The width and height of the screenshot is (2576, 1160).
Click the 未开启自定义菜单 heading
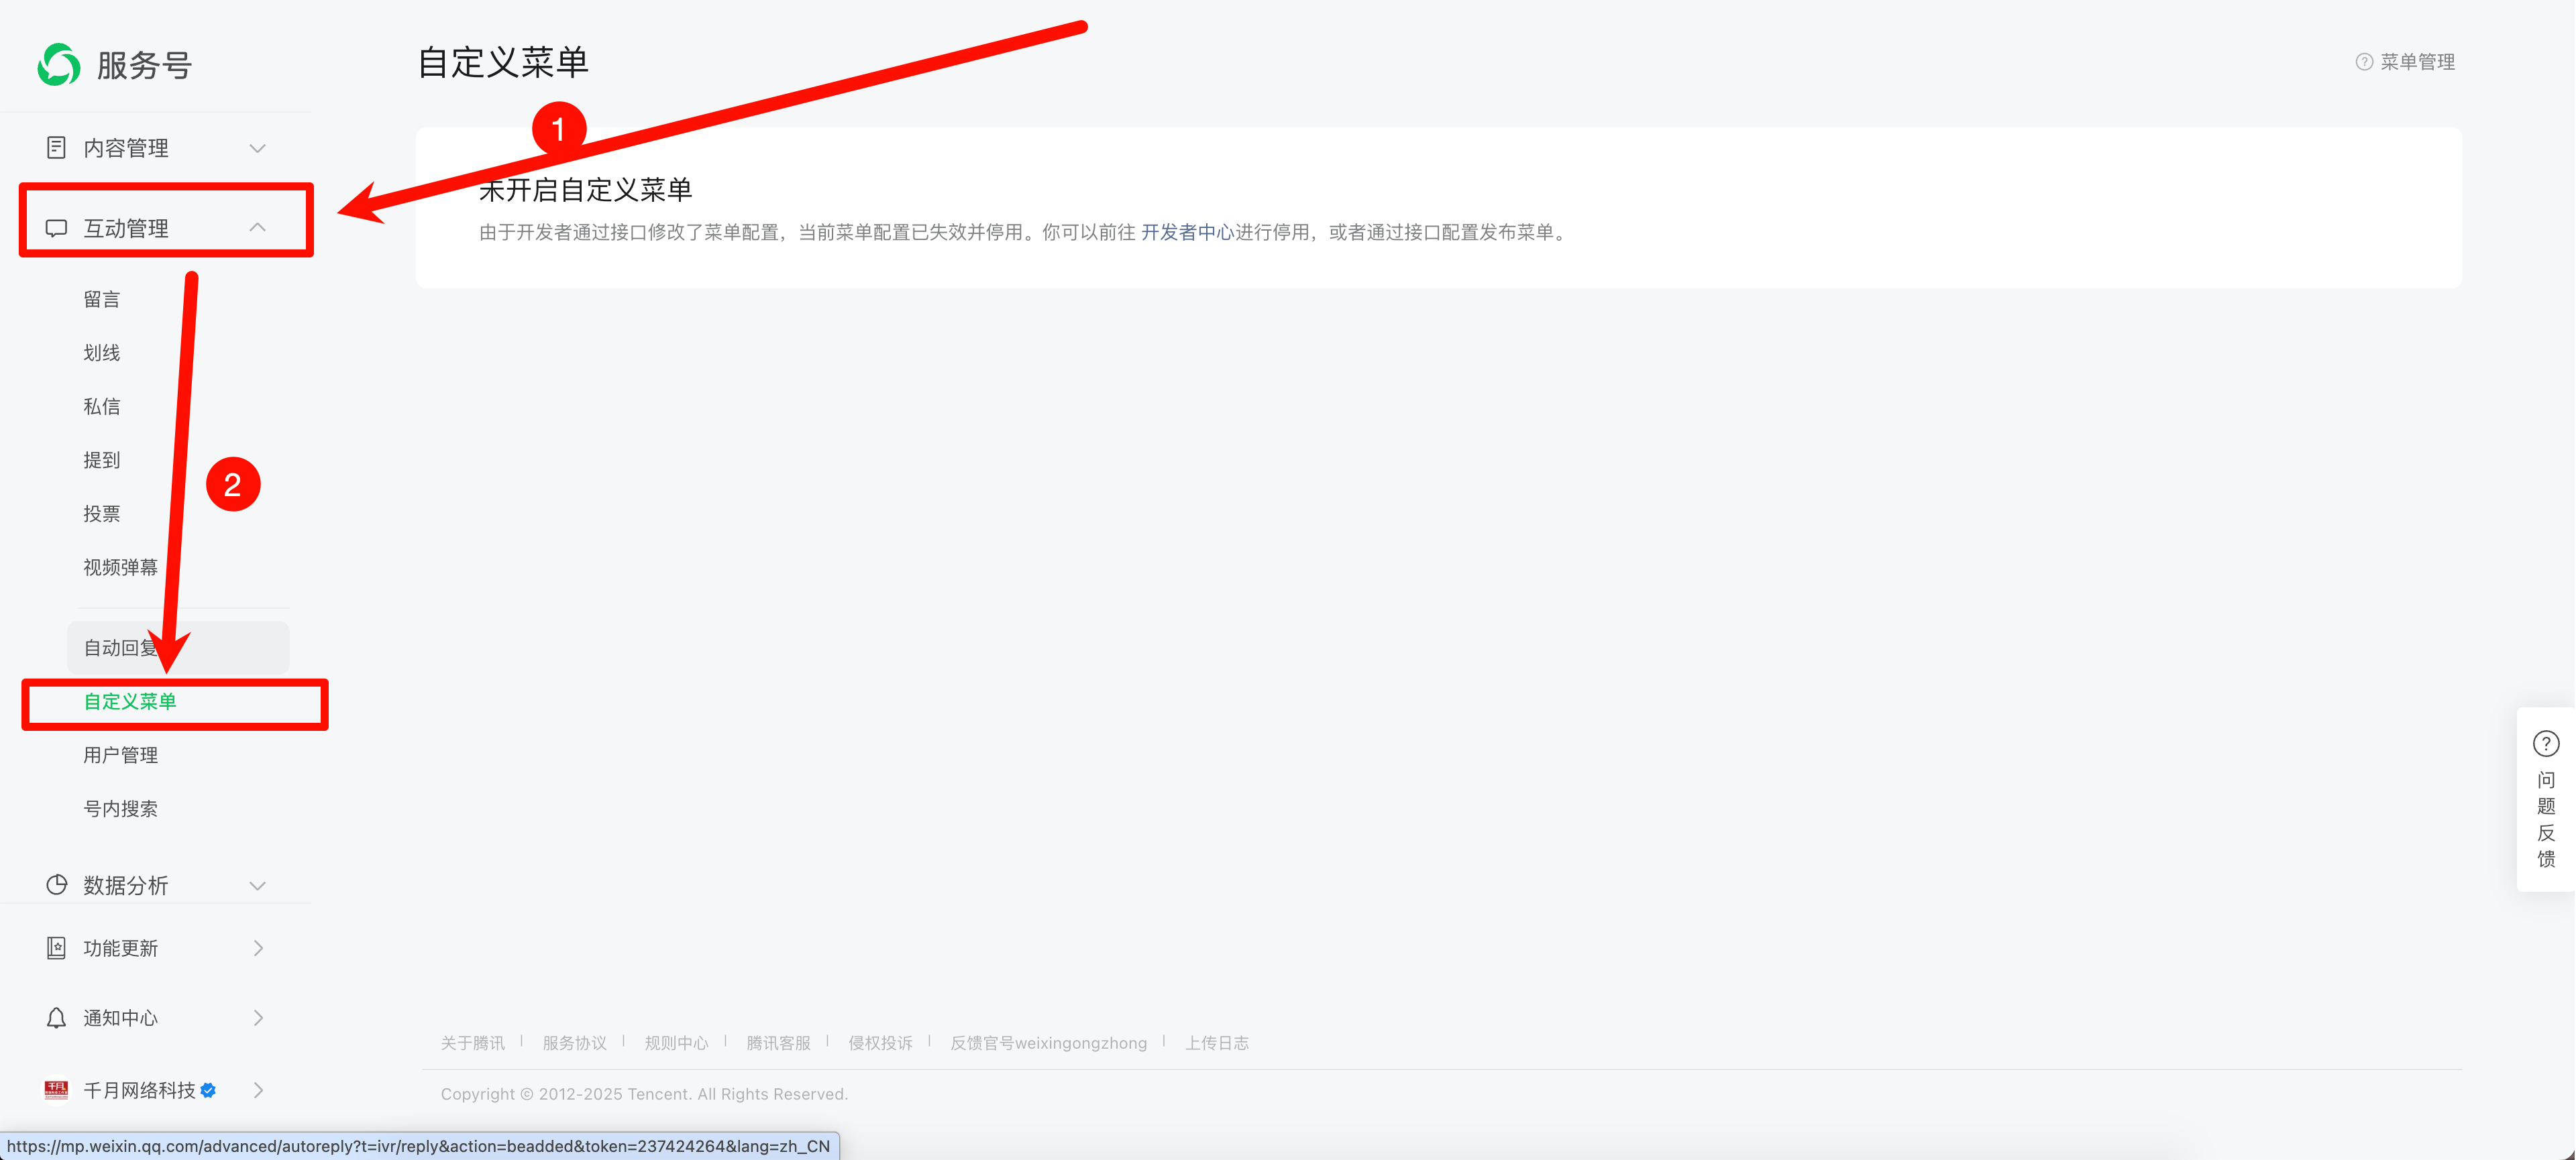[586, 190]
